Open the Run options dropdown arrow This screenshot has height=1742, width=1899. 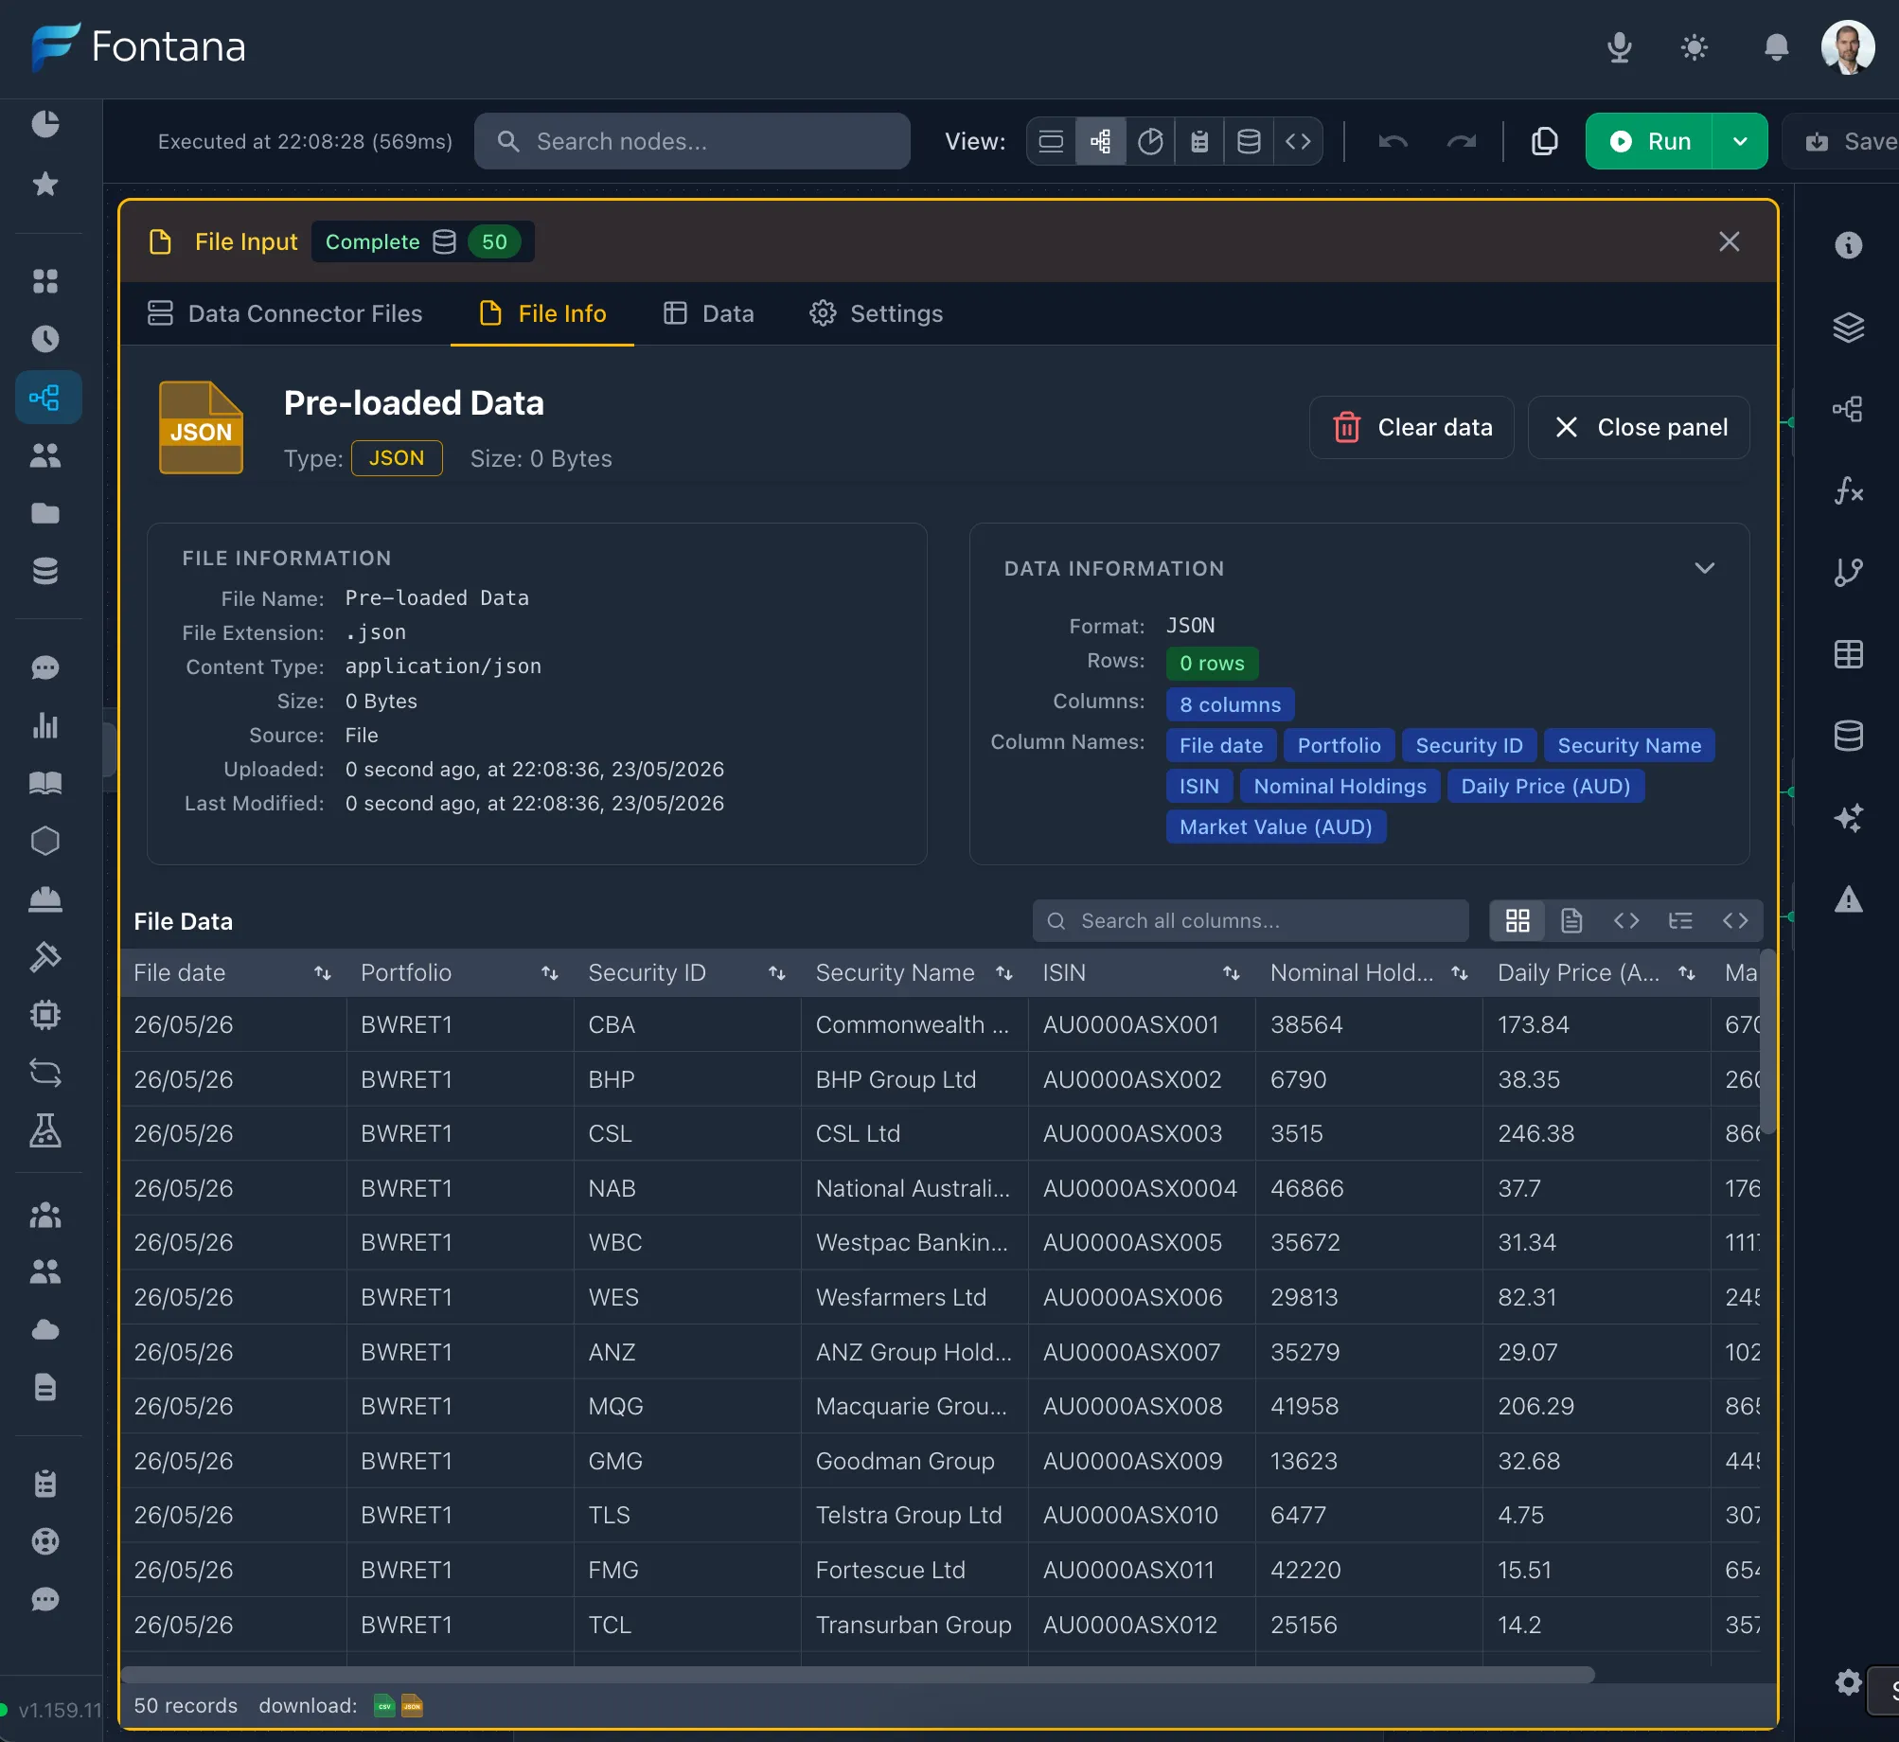tap(1740, 141)
